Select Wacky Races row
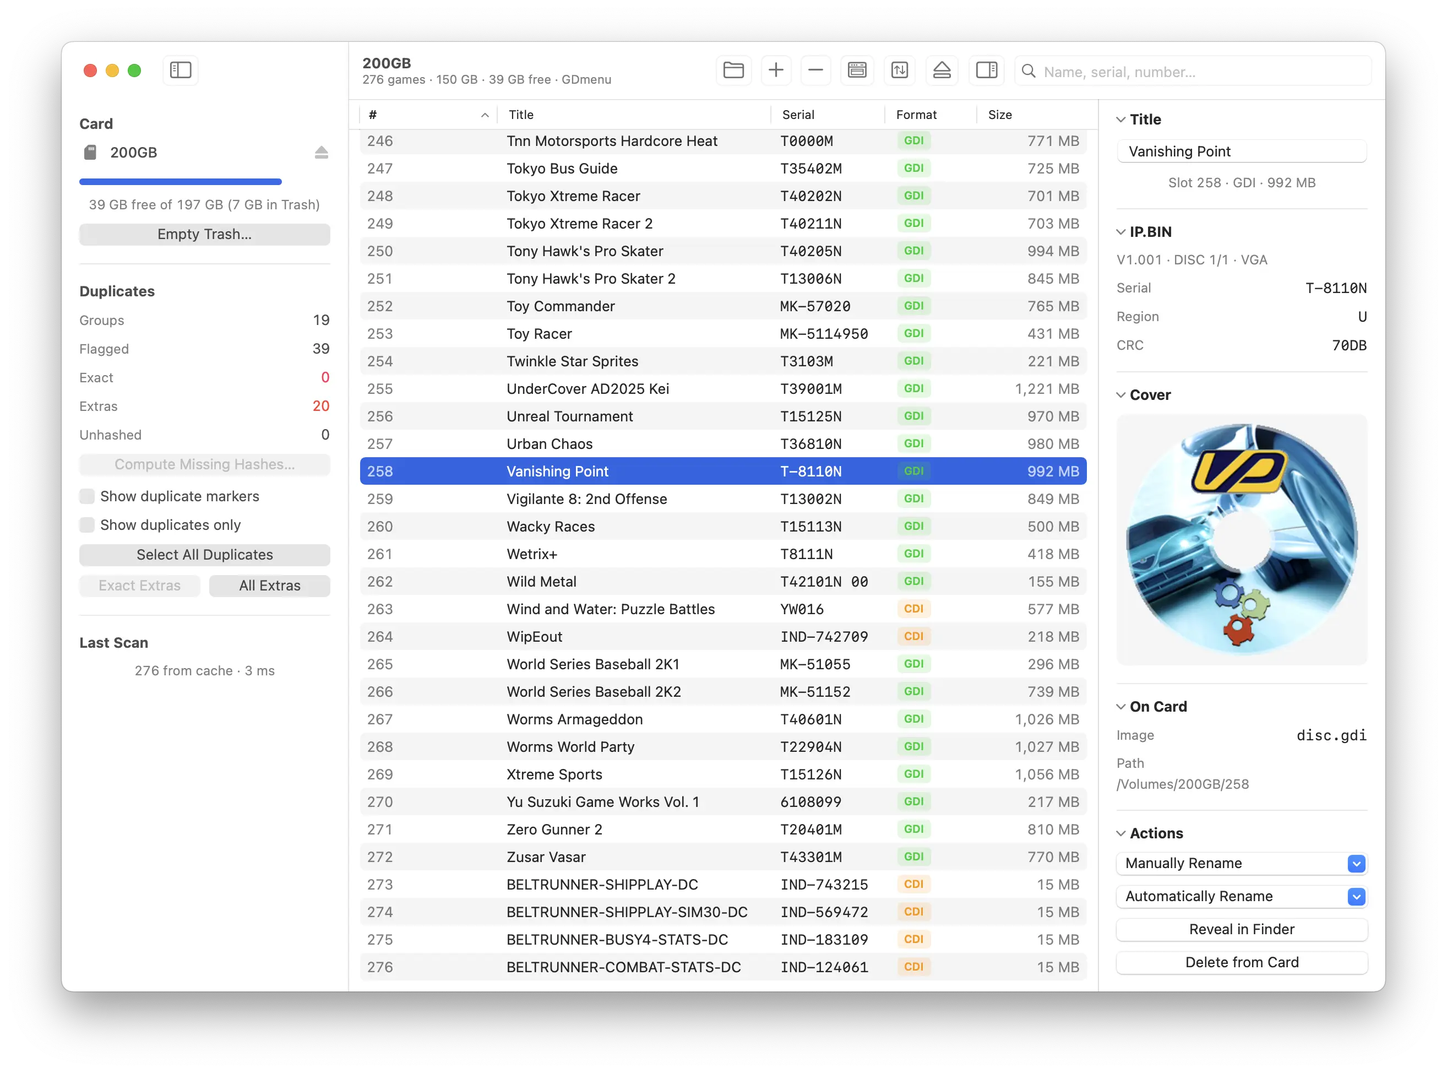 [x=722, y=527]
